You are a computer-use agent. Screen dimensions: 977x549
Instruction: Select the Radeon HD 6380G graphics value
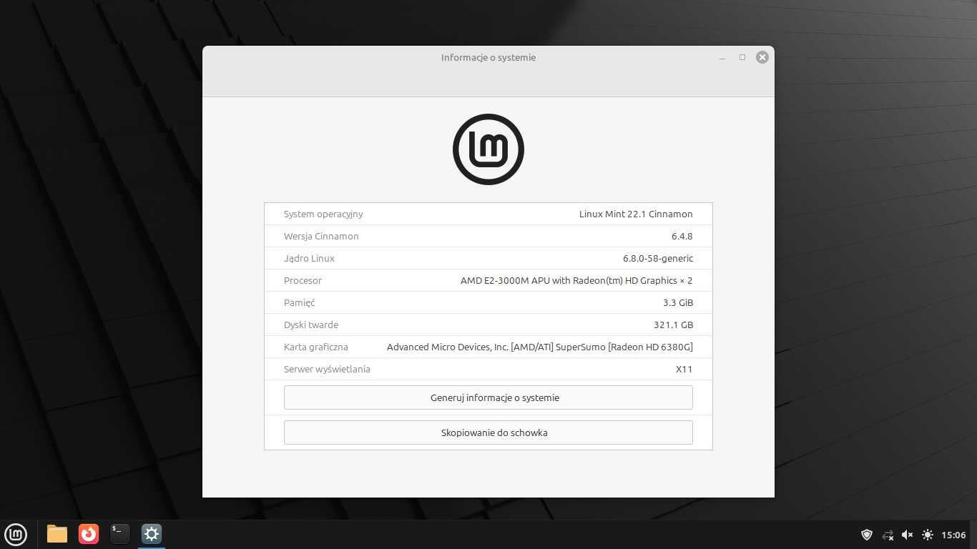click(540, 347)
